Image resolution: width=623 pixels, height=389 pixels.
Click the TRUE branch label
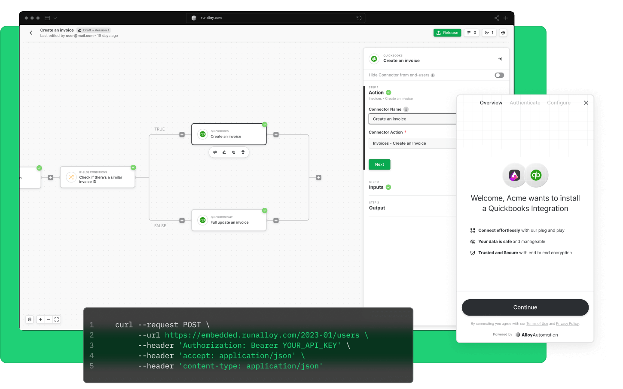coord(159,129)
